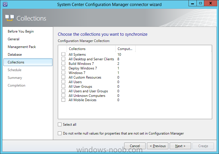219x154 pixels.
Task: Select the Completion step in sidebar
Action: click(17, 85)
